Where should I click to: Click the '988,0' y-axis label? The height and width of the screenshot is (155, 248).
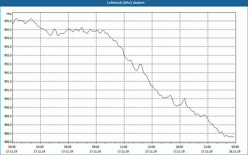point(8,142)
